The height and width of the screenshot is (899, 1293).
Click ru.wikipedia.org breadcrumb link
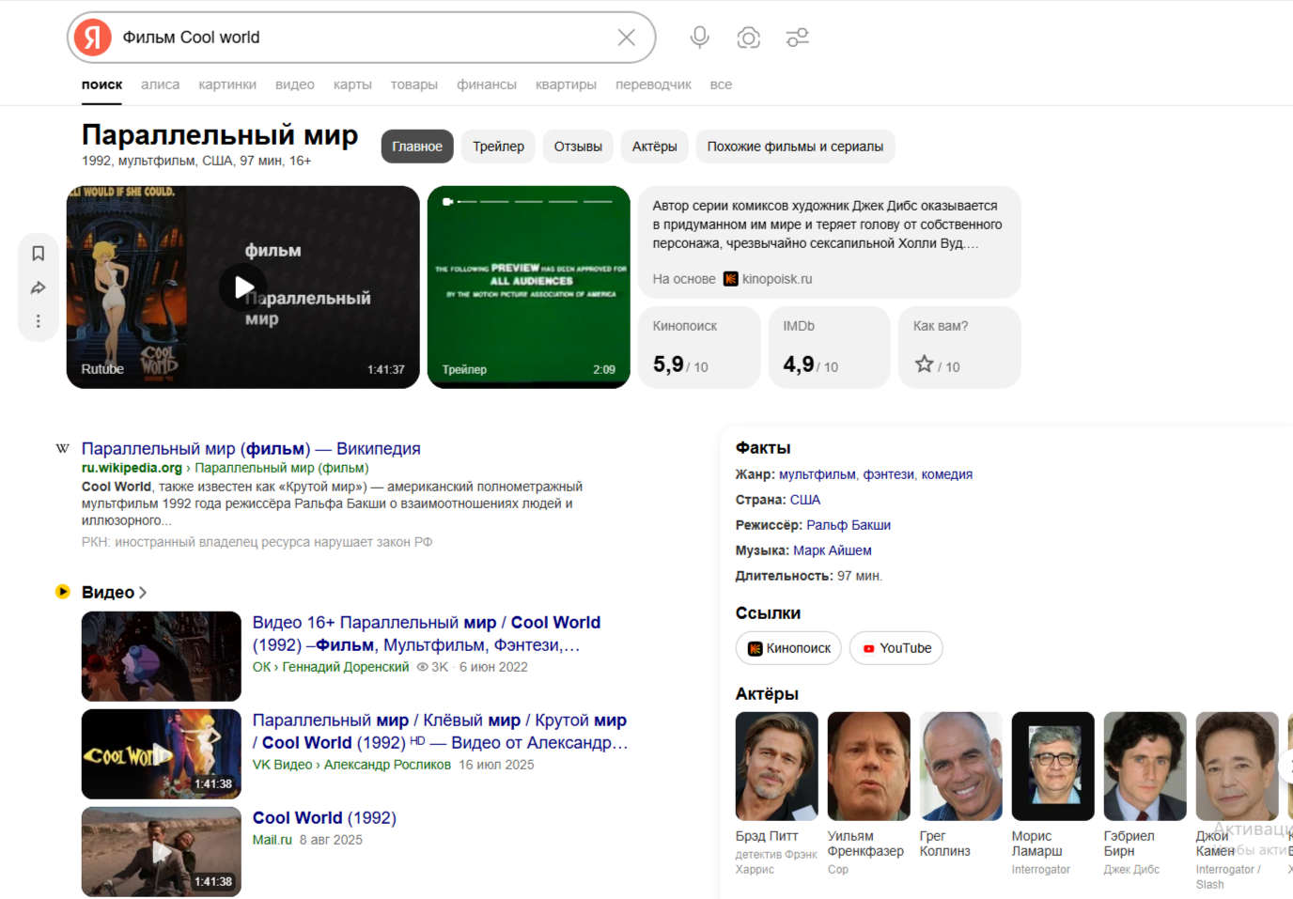click(x=132, y=468)
